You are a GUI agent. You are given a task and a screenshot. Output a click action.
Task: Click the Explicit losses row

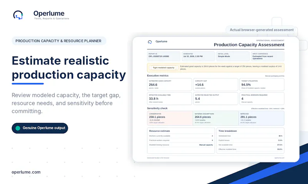click(251, 140)
